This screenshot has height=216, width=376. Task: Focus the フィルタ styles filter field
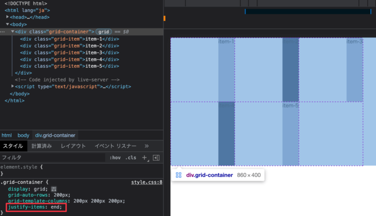click(x=52, y=158)
